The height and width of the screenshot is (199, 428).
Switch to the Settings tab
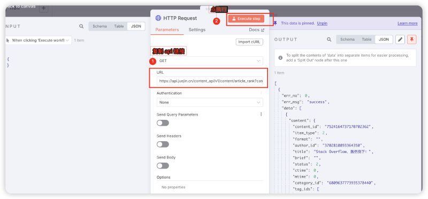coord(197,30)
